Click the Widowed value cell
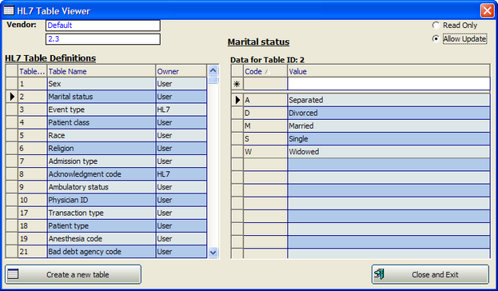The image size is (498, 291). tap(388, 152)
